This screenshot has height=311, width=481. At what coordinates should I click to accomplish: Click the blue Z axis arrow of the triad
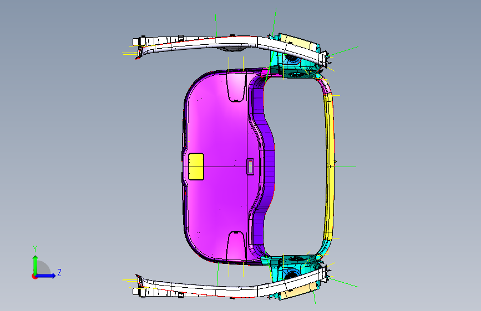coord(46,276)
